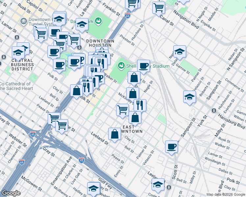Image resolution: width=246 pixels, height=197 pixels.
Task: Select the Navigation Blvd street label
Action: click(x=186, y=19)
